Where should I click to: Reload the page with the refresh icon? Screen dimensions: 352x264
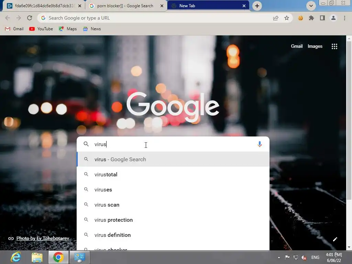(x=30, y=18)
